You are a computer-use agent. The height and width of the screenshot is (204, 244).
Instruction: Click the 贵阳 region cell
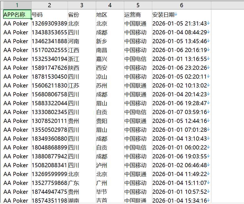click(110, 121)
